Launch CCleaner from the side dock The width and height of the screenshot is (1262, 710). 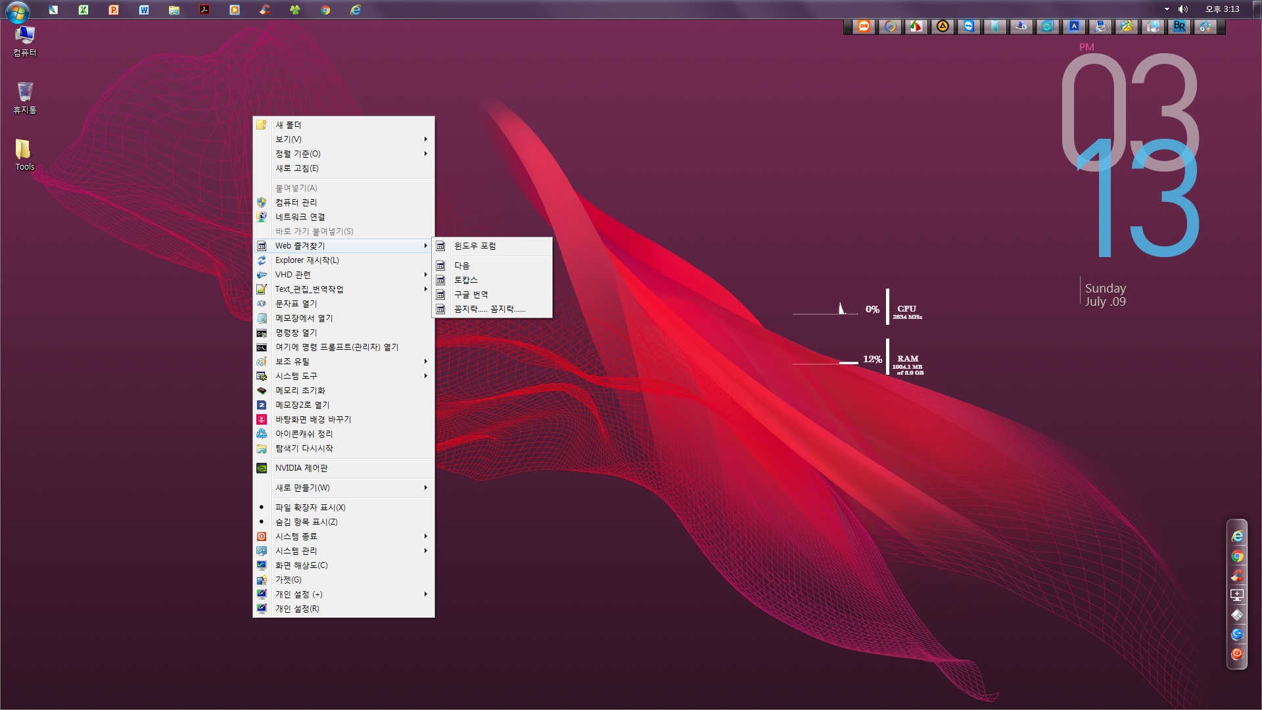1237,575
